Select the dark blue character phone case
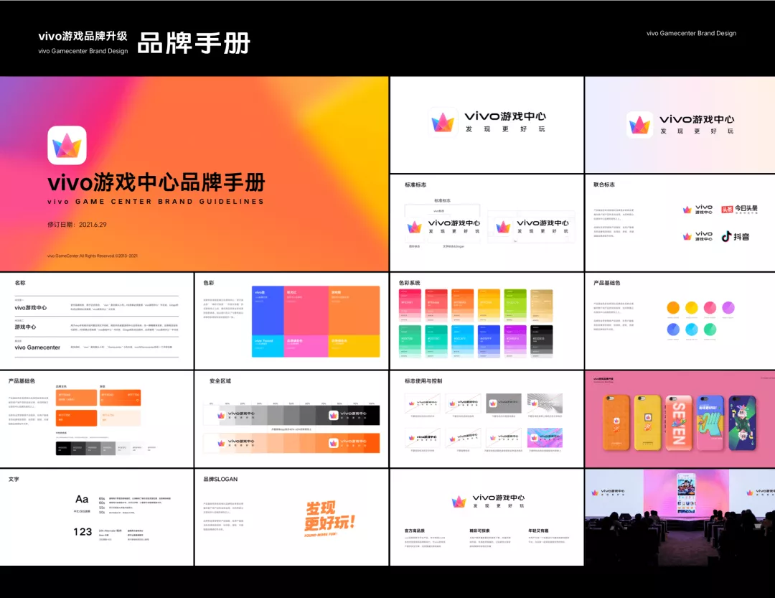Screen dimensions: 775x598 (742, 423)
